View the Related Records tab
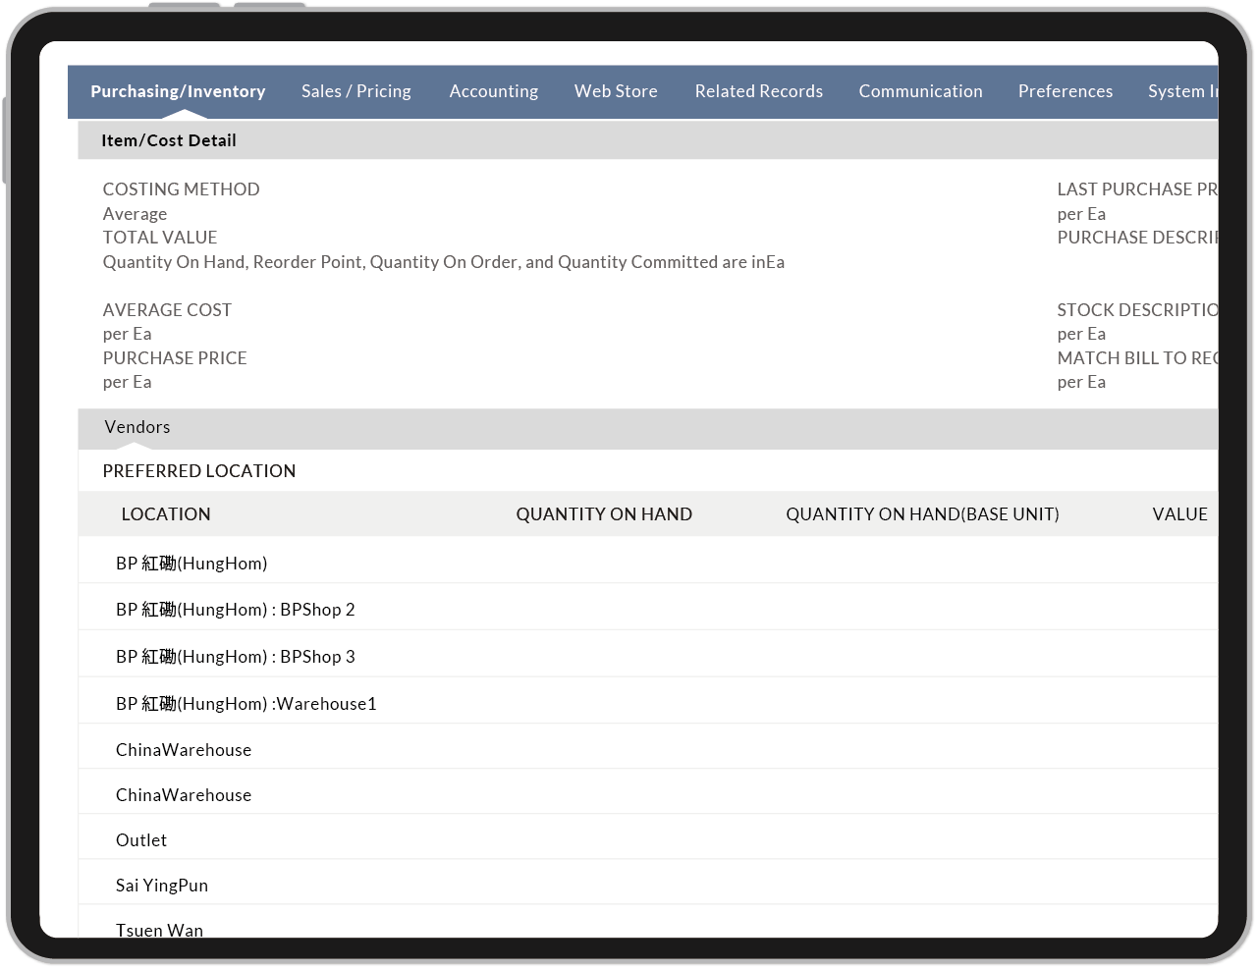The height and width of the screenshot is (969, 1257). point(758,91)
